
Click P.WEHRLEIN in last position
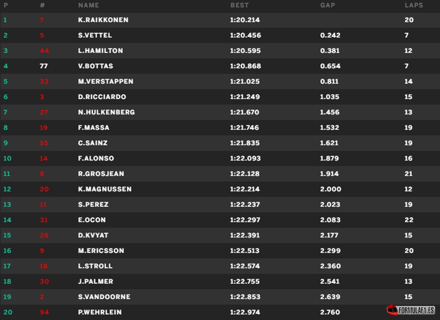[x=100, y=312]
